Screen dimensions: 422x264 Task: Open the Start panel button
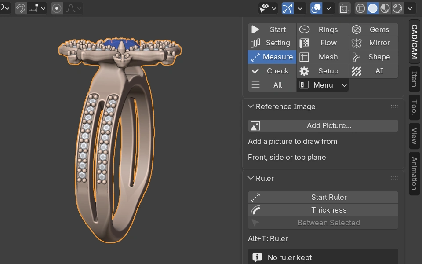[272, 29]
